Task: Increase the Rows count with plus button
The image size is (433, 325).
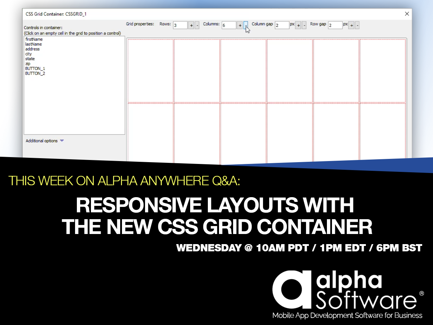Action: pyautogui.click(x=191, y=25)
